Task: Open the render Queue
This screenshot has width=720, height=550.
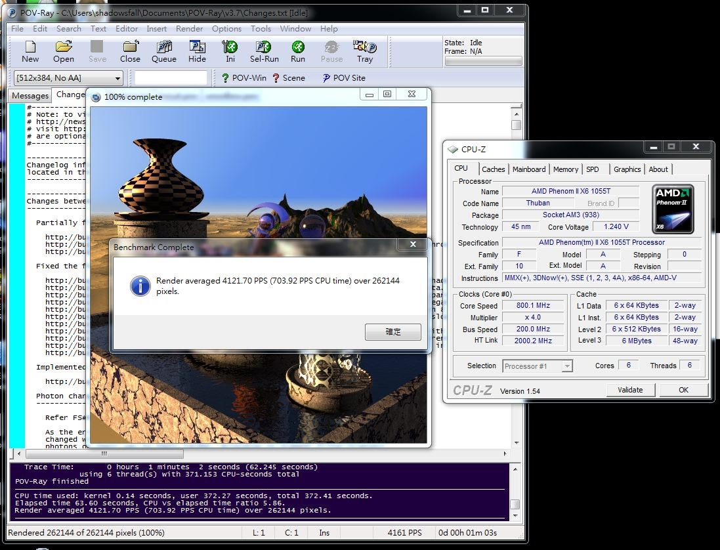Action: (164, 51)
